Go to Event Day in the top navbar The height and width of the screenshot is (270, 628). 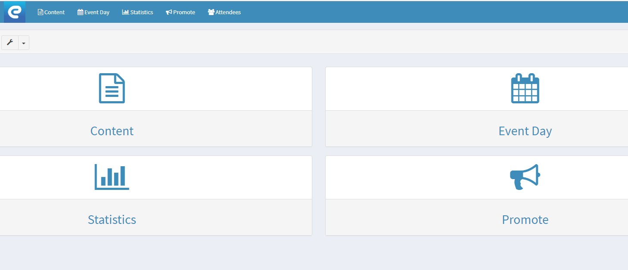(x=93, y=12)
